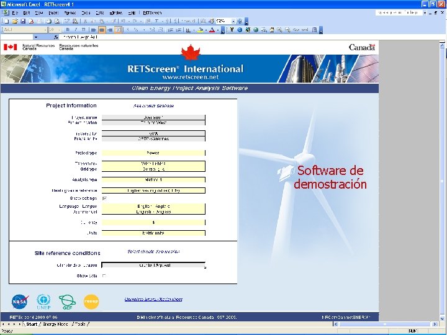This screenshot has height=335, width=447.
Task: Toggle Bold formatting
Action: 68,30
